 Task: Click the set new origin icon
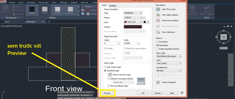(x=110, y=74)
